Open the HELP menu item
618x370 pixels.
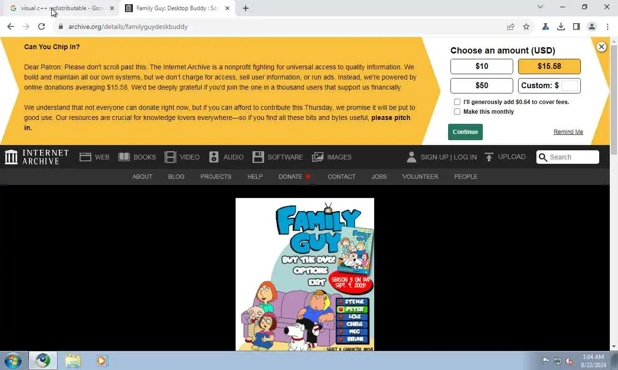[x=255, y=177]
